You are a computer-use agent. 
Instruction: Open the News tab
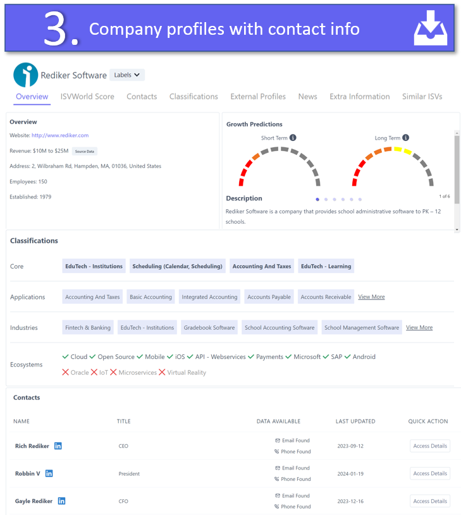point(307,97)
